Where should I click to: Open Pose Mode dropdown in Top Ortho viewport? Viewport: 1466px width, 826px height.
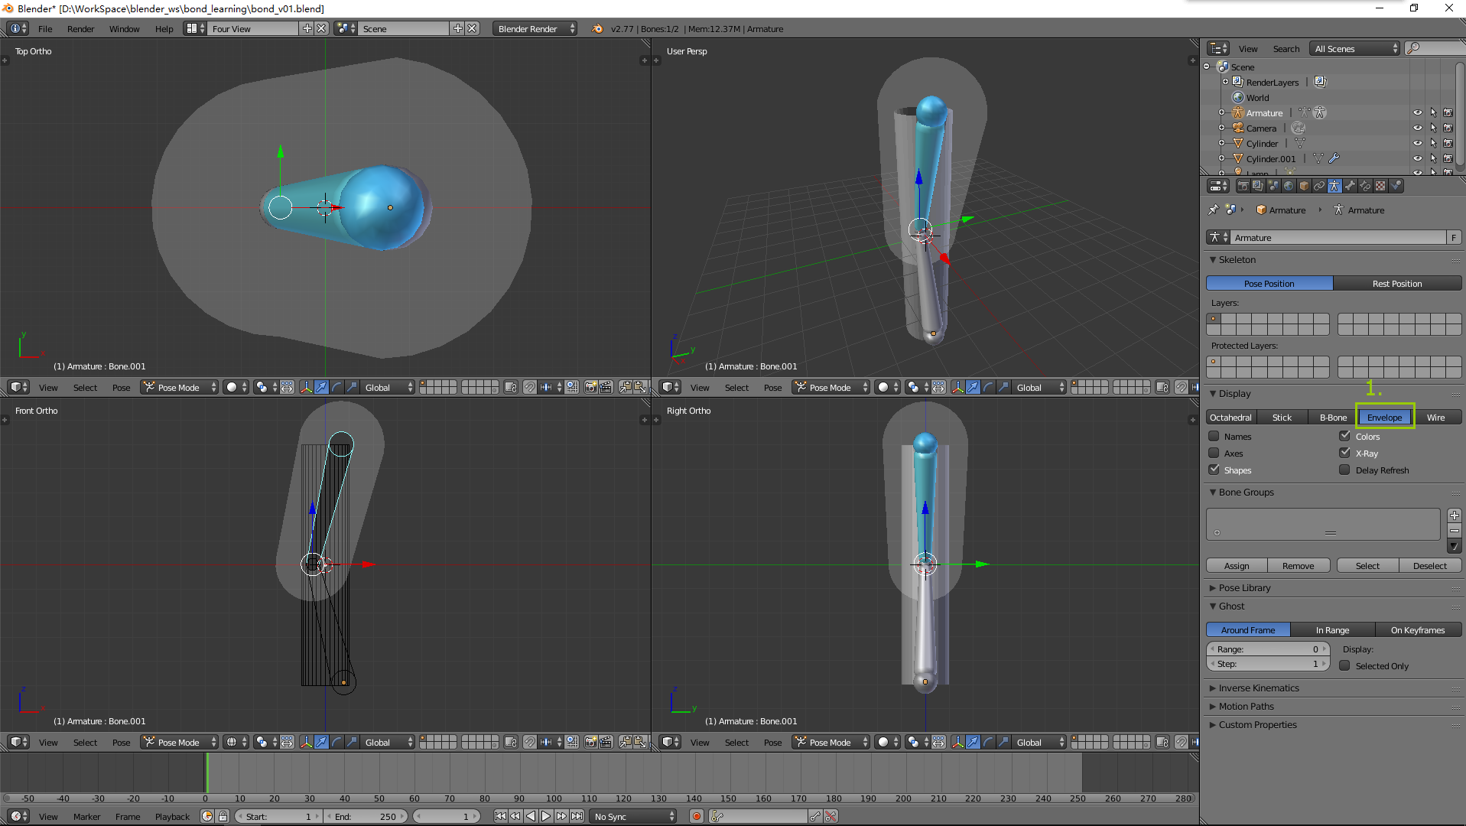click(x=180, y=387)
